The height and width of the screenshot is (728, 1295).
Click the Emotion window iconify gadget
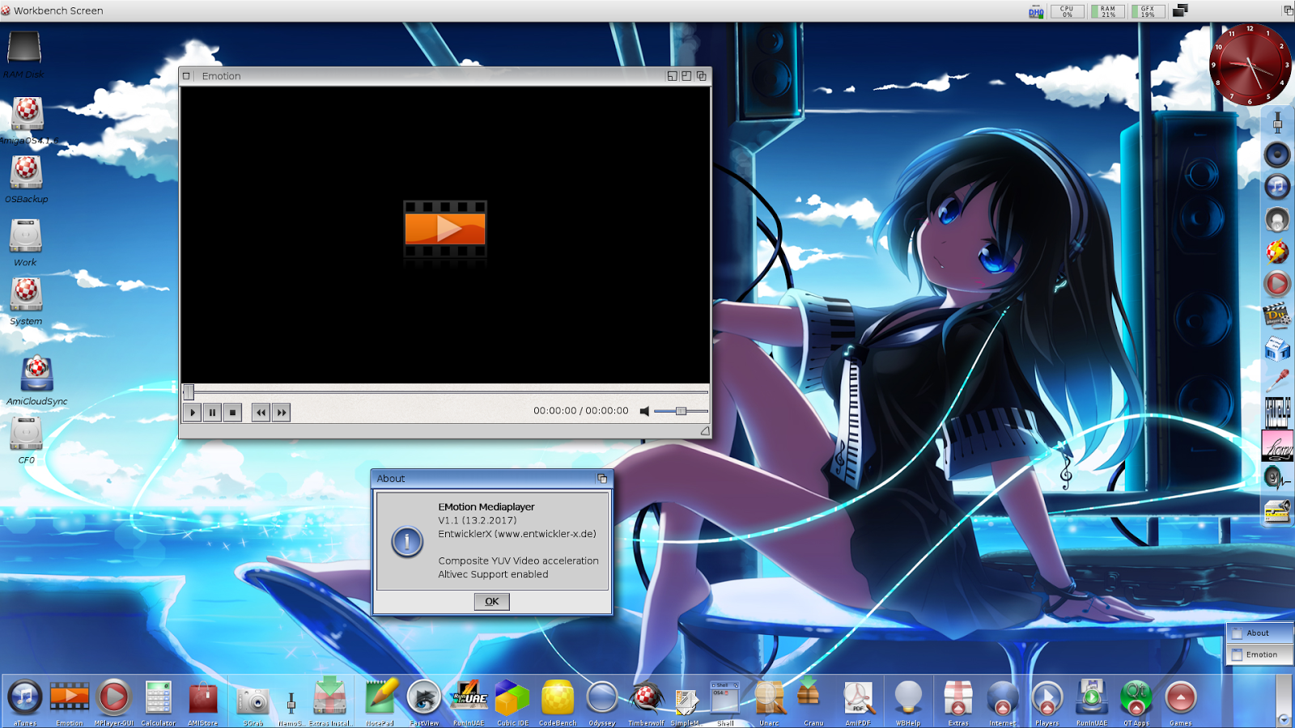tap(672, 76)
